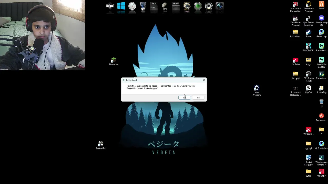
Task: Launch the Steam shortcut
Action: (309, 33)
